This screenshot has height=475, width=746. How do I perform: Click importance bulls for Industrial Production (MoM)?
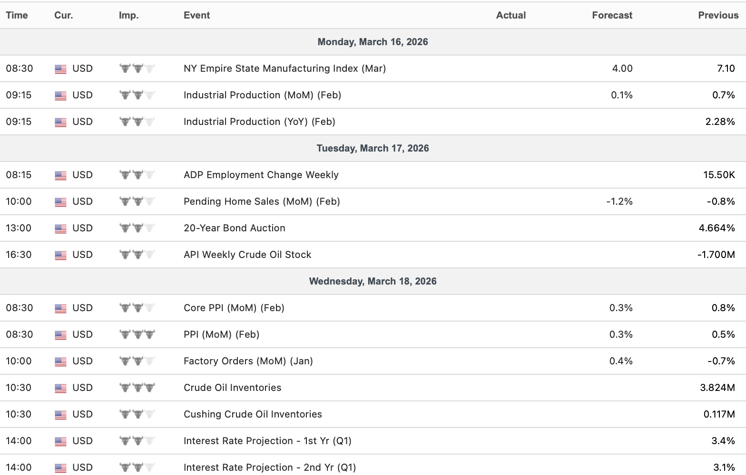tap(137, 95)
